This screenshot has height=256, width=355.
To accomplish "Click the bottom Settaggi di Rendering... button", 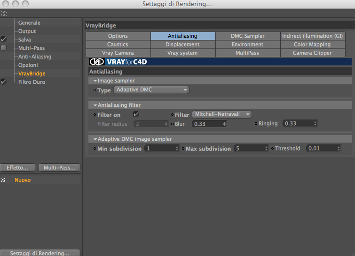I will click(x=40, y=253).
